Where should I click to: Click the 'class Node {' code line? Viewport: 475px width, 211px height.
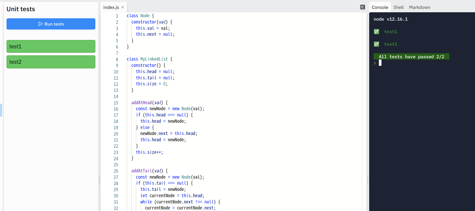140,16
